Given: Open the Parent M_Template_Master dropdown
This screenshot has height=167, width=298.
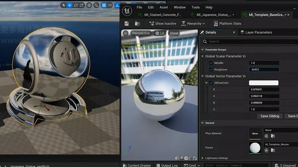Looking at the screenshot, I should coord(281,144).
